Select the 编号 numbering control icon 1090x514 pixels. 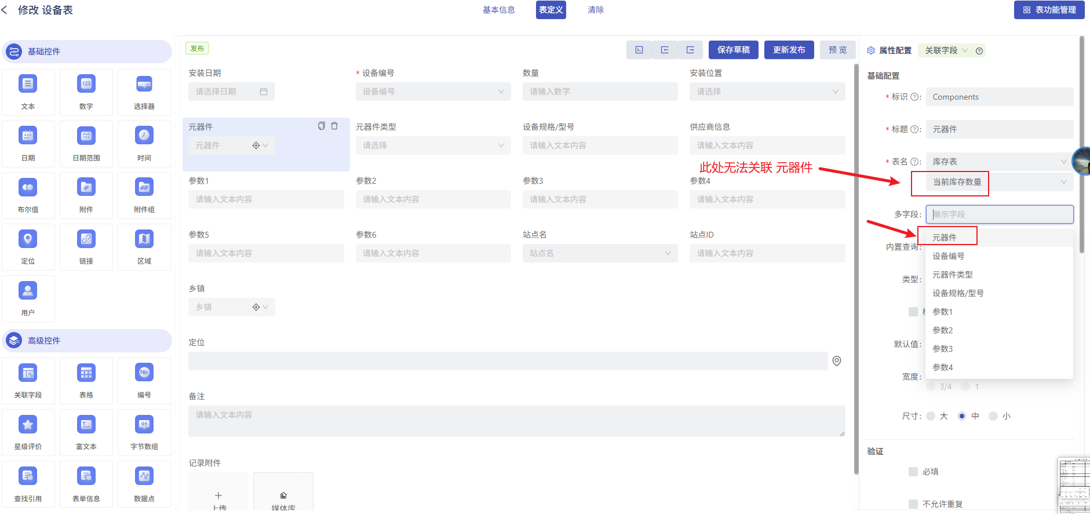[144, 373]
